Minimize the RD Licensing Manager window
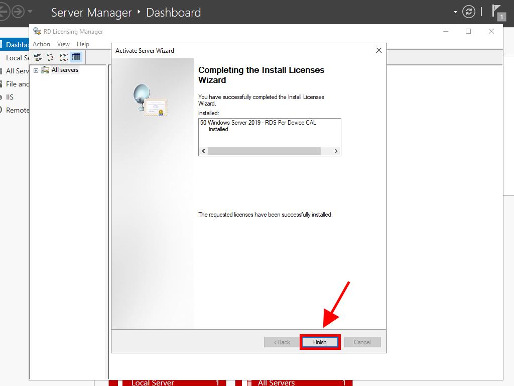 pyautogui.click(x=446, y=31)
